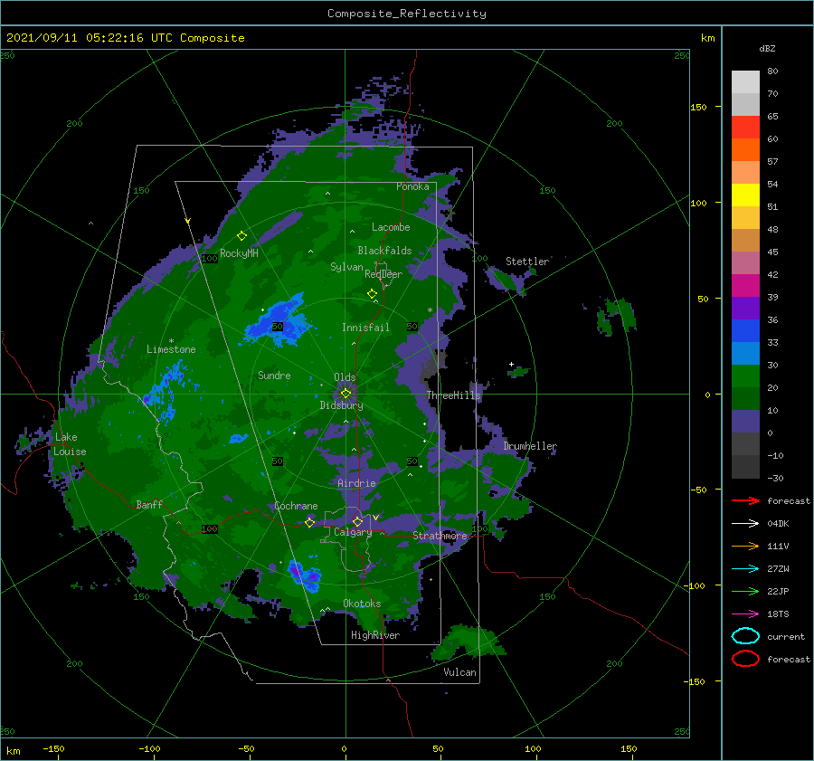Image resolution: width=814 pixels, height=761 pixels.
Task: Select the purple 10 dBZ color swatch
Action: click(x=745, y=422)
